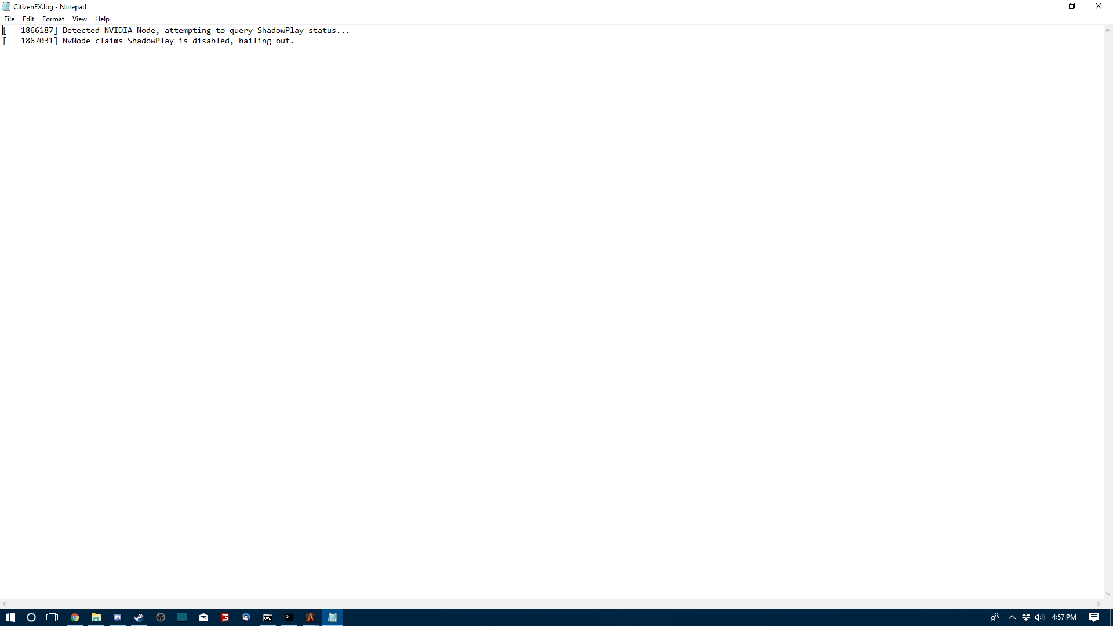Open the Help menu
This screenshot has height=626, width=1113.
[102, 19]
